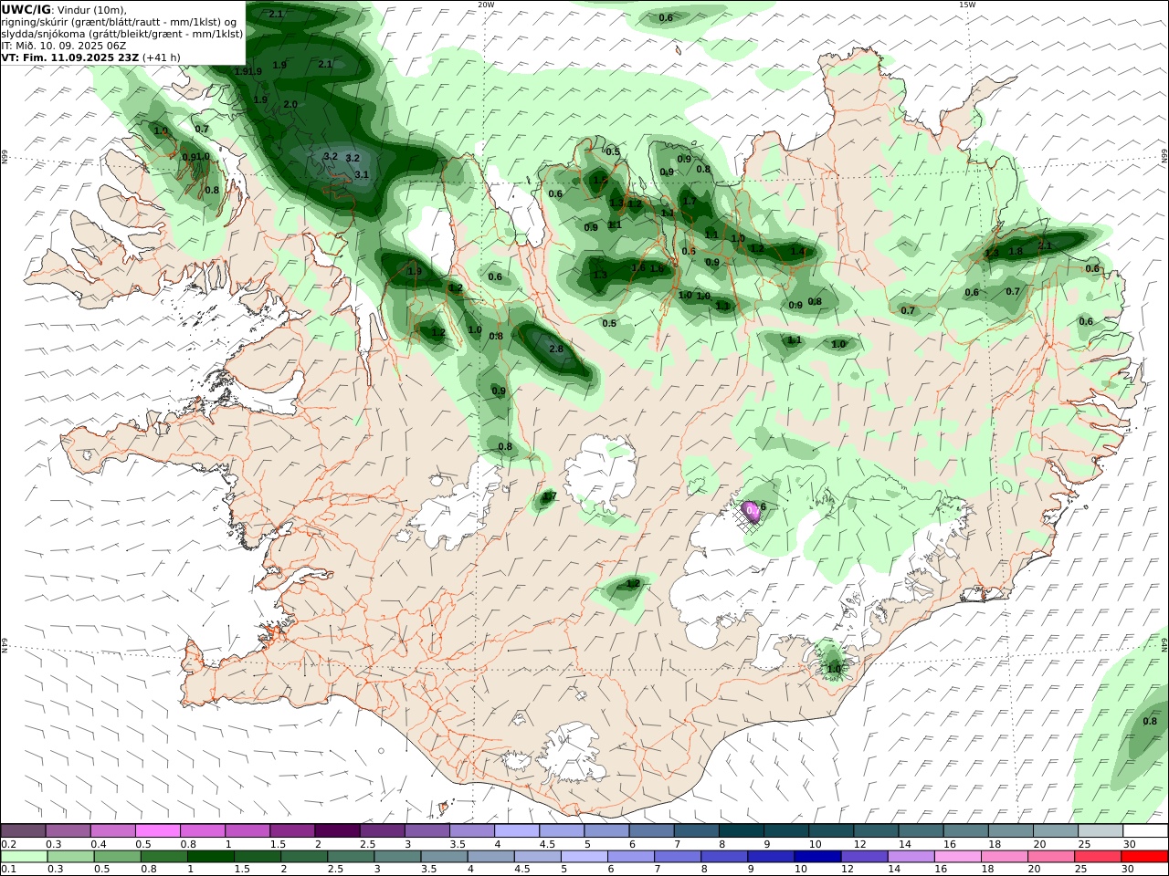Screen dimensions: 1169x876
Task: Click the rain legend swatch labeled 0.8
Action: (x=164, y=856)
